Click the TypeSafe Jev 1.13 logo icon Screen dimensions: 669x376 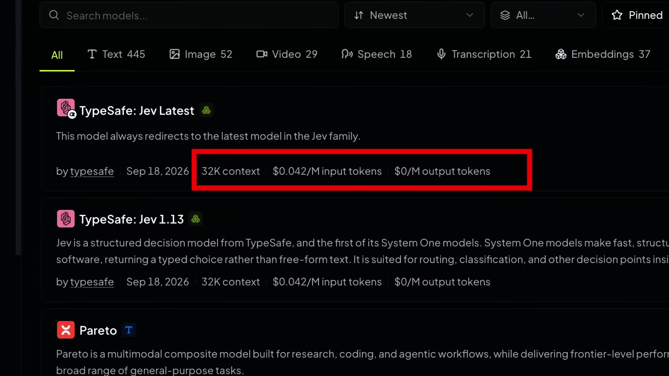pyautogui.click(x=66, y=219)
